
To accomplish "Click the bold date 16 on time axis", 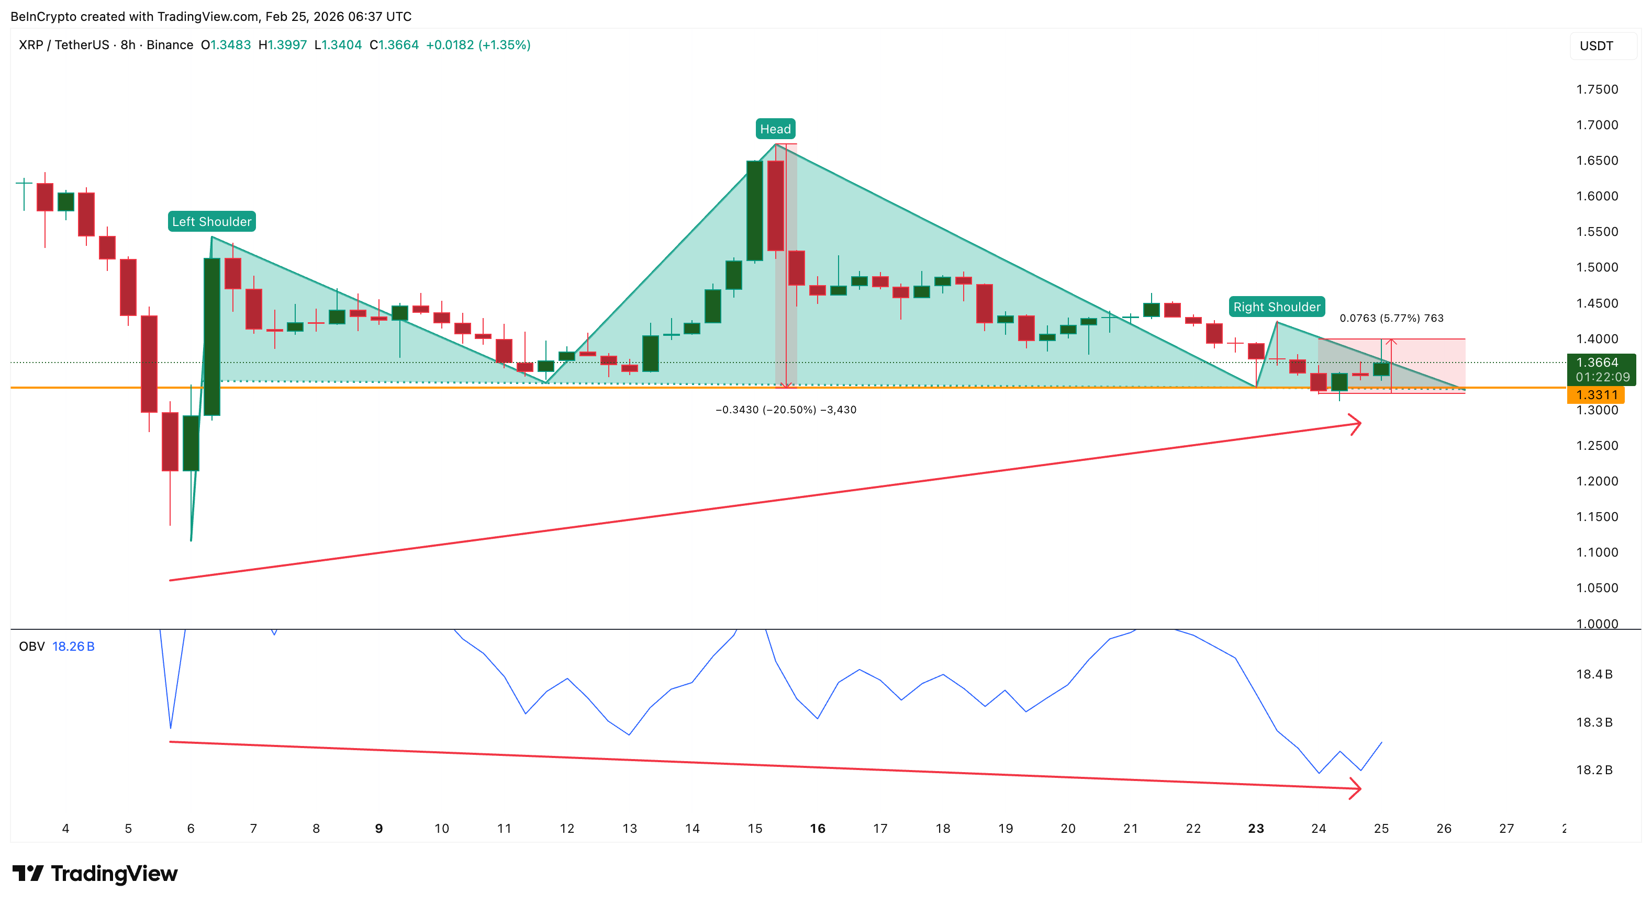I will point(817,828).
